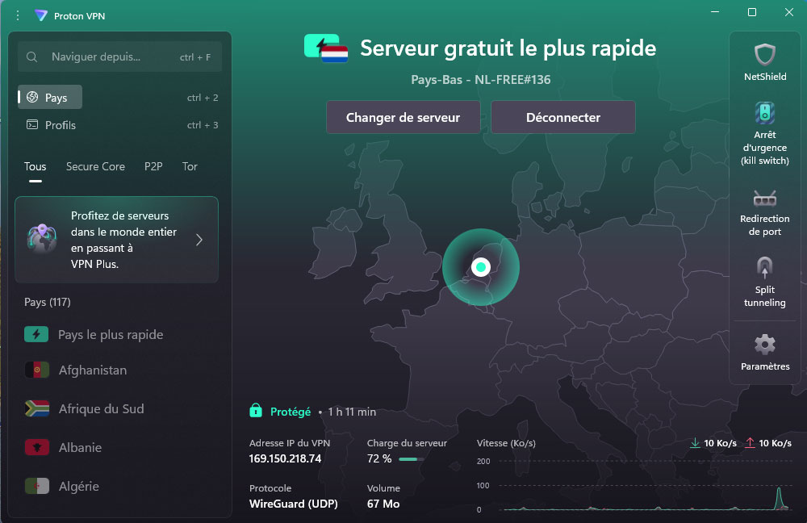
Task: Open the kill switch (Arrêt d'urgence) option
Action: click(765, 134)
